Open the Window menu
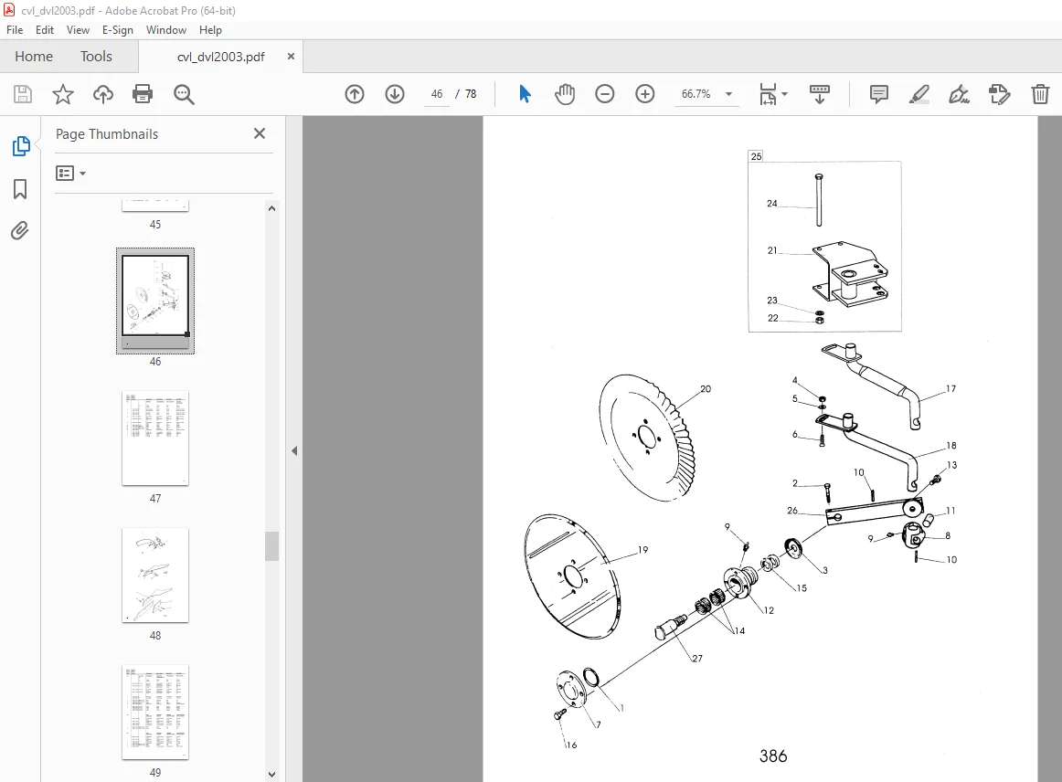 click(166, 30)
